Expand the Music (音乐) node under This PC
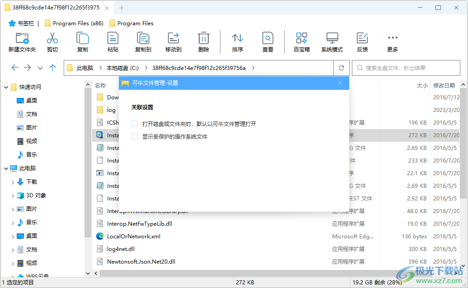This screenshot has width=468, height=288. 13,223
